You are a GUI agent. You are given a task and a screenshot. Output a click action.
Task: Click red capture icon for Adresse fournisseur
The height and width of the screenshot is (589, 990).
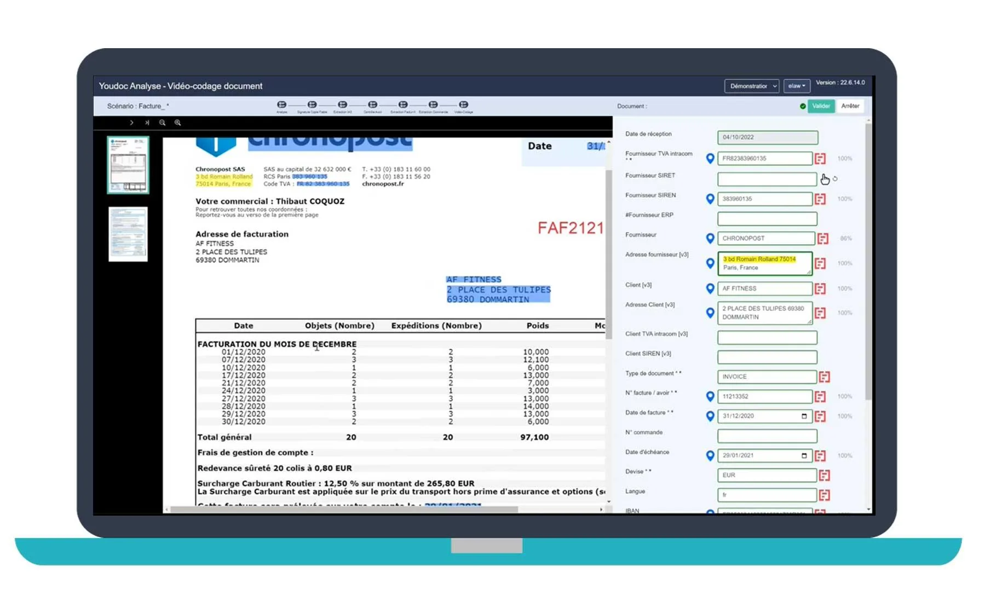click(820, 263)
